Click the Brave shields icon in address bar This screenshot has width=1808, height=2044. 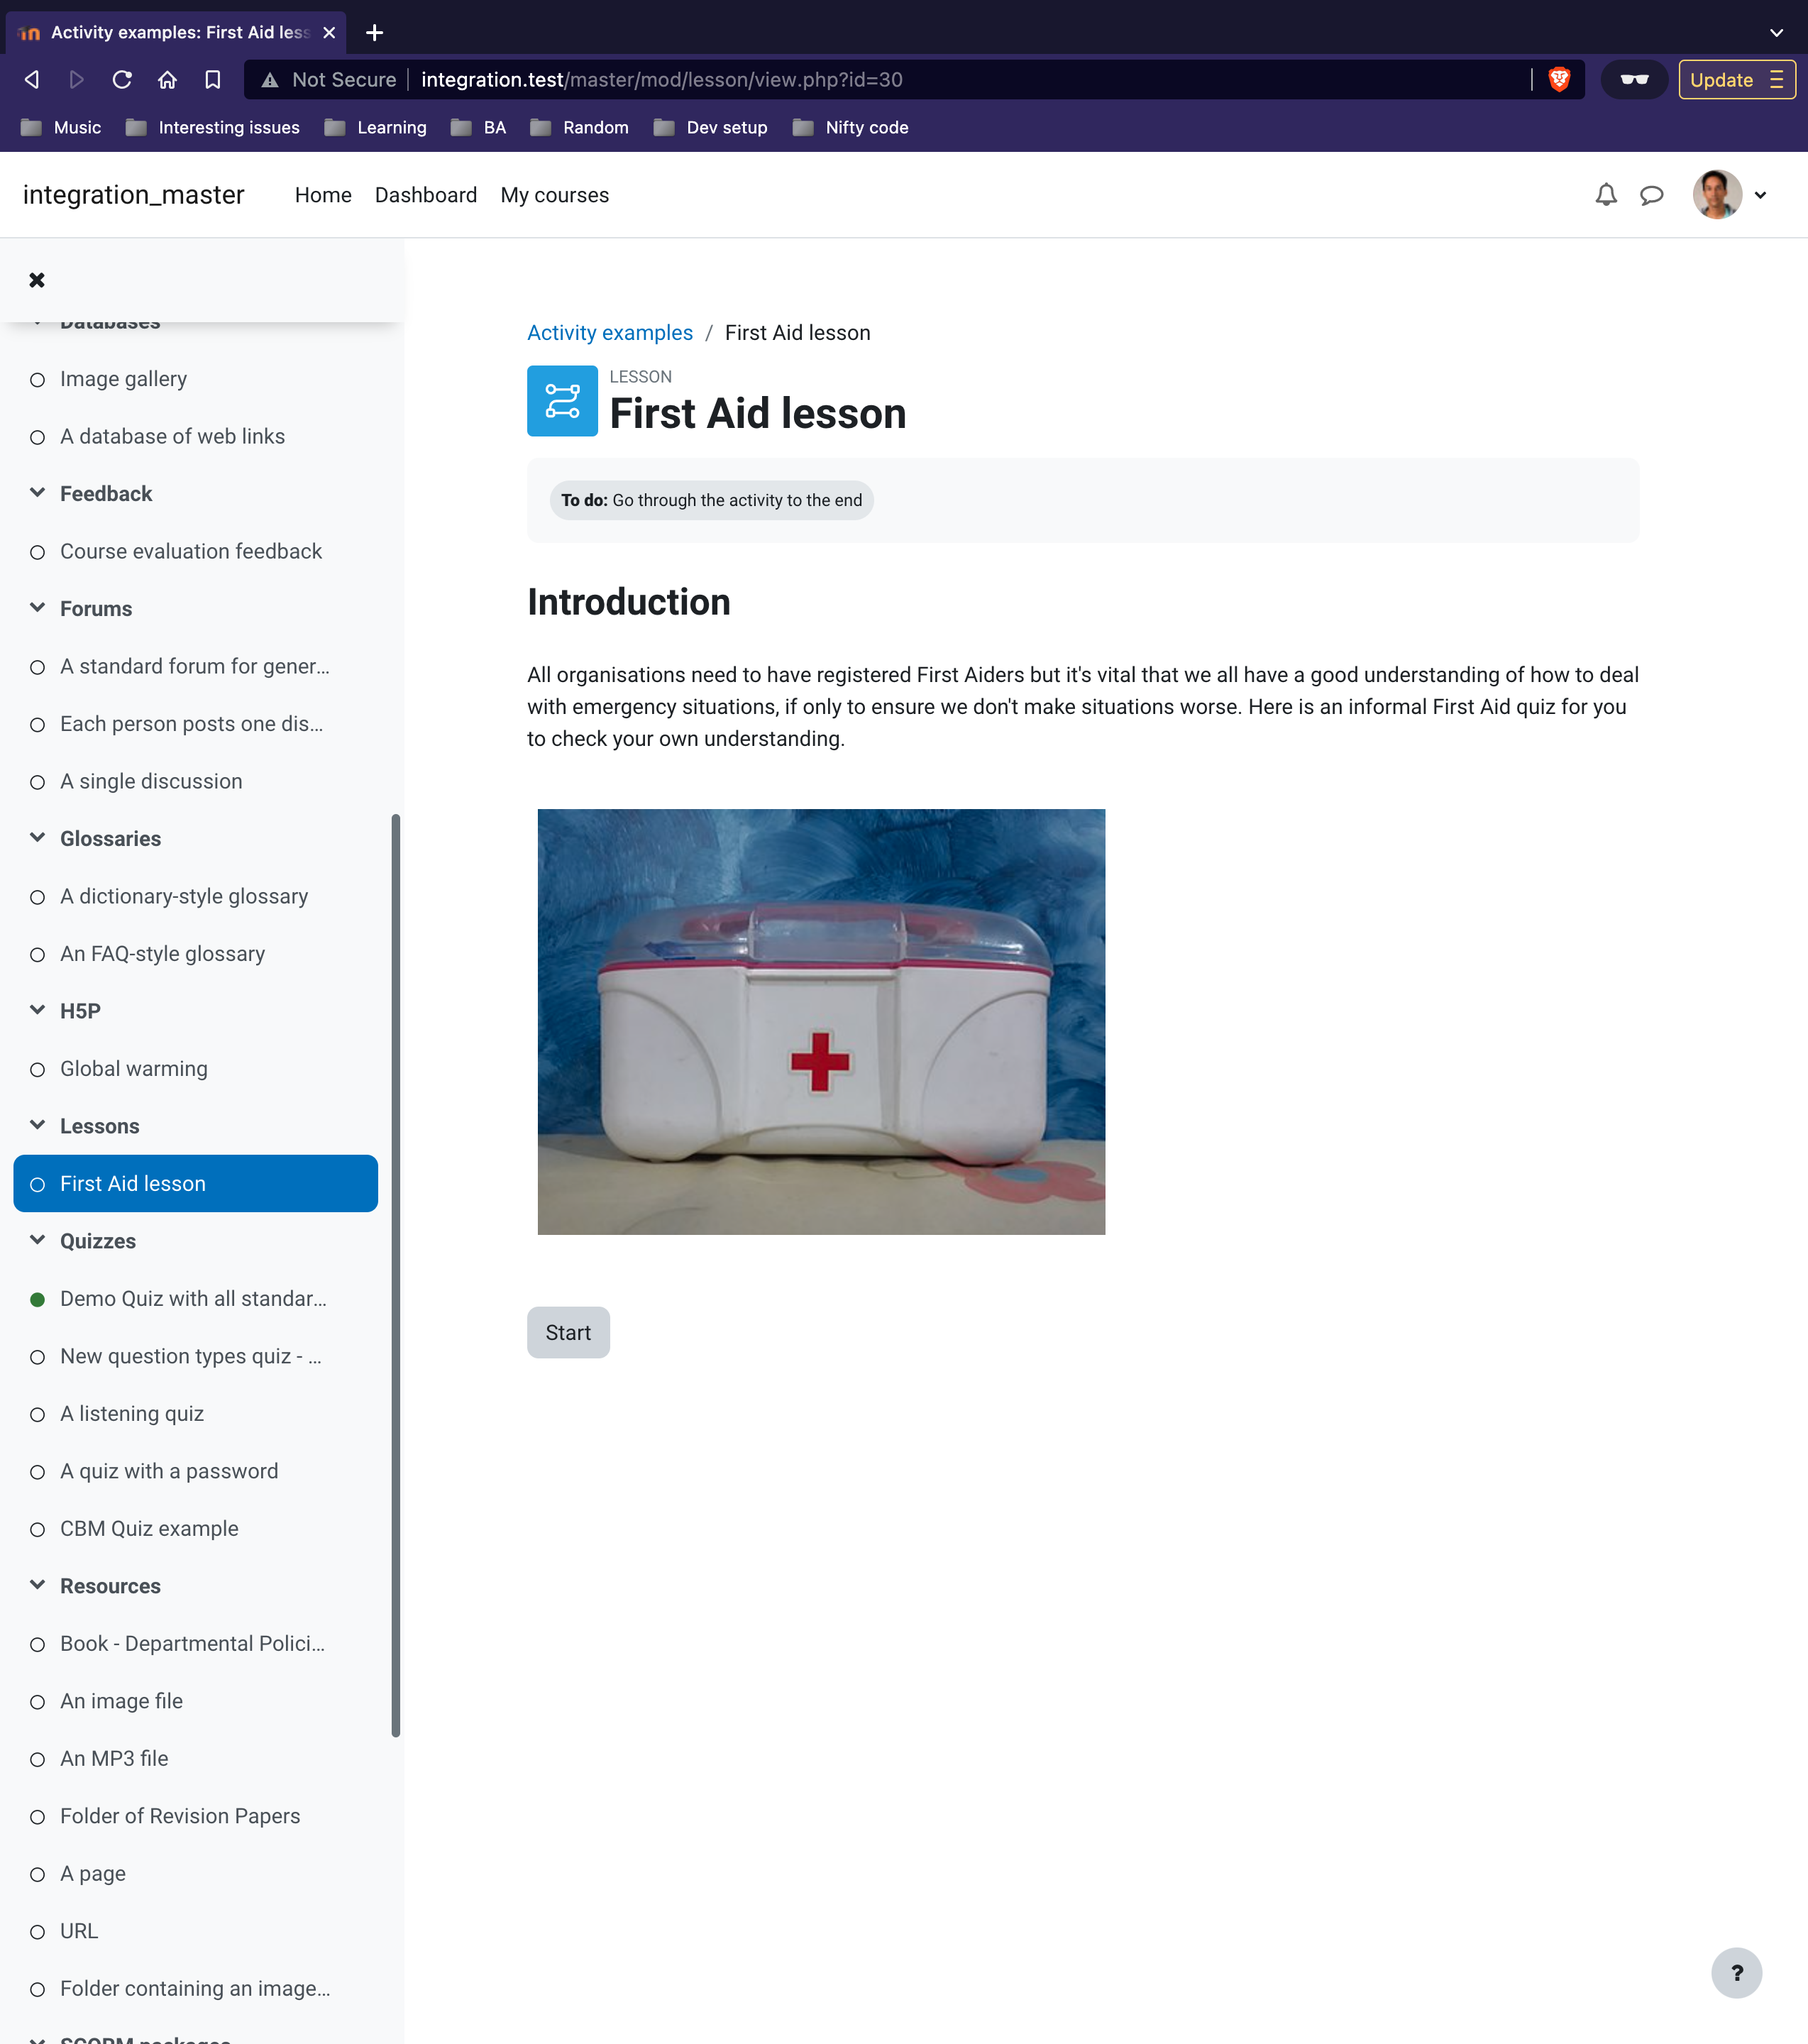point(1558,79)
